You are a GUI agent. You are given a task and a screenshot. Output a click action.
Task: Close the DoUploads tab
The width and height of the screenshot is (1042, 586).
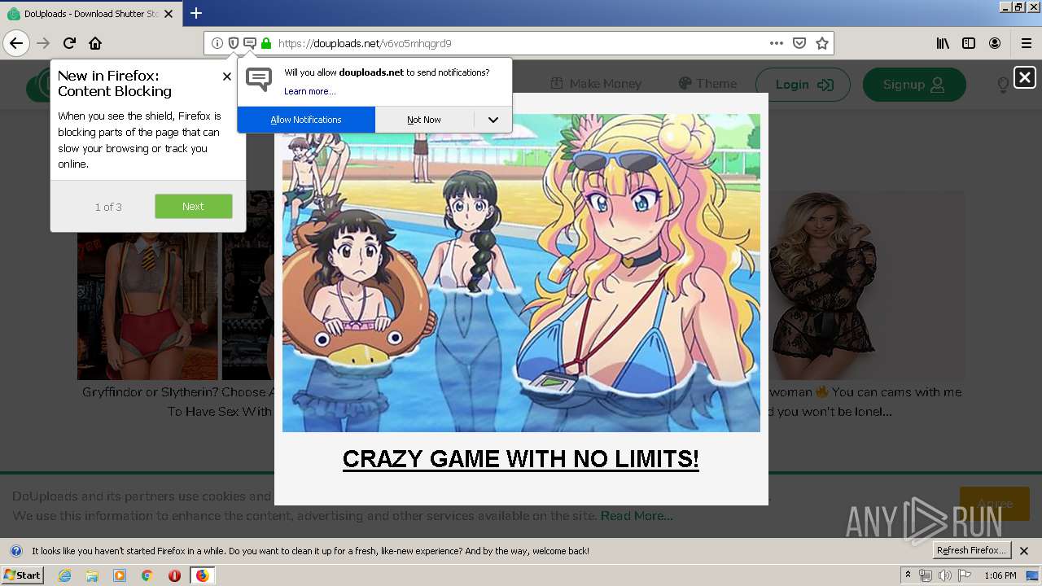pyautogui.click(x=169, y=14)
